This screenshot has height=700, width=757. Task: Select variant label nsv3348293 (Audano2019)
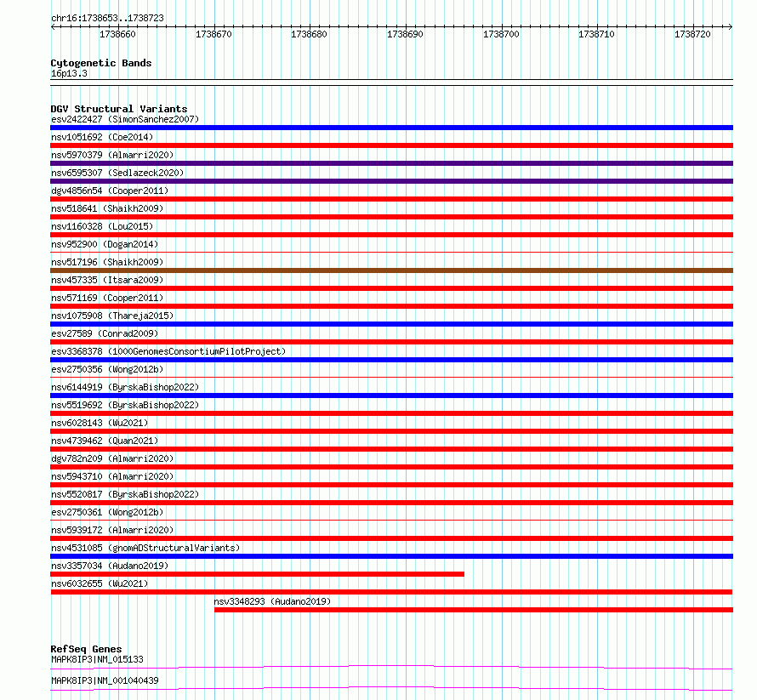[x=272, y=601]
